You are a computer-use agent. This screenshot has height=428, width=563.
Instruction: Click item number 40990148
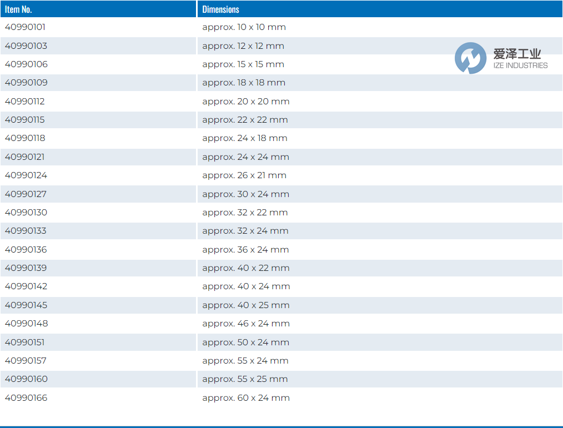click(x=26, y=324)
